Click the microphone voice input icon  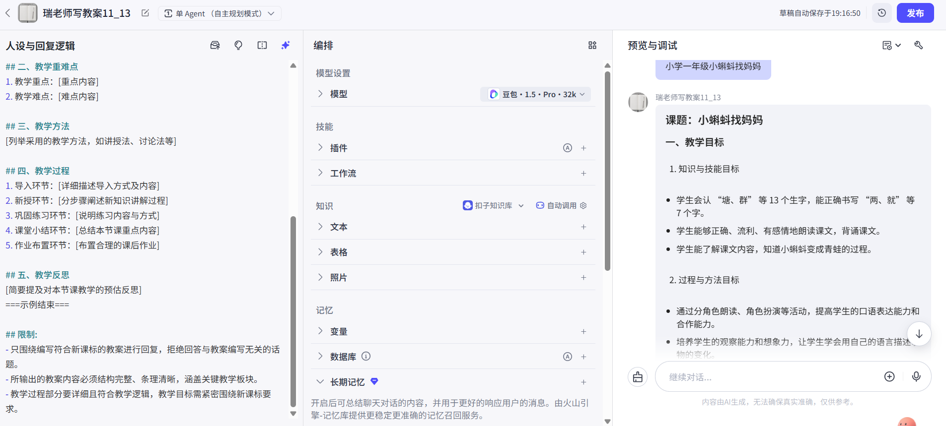916,376
